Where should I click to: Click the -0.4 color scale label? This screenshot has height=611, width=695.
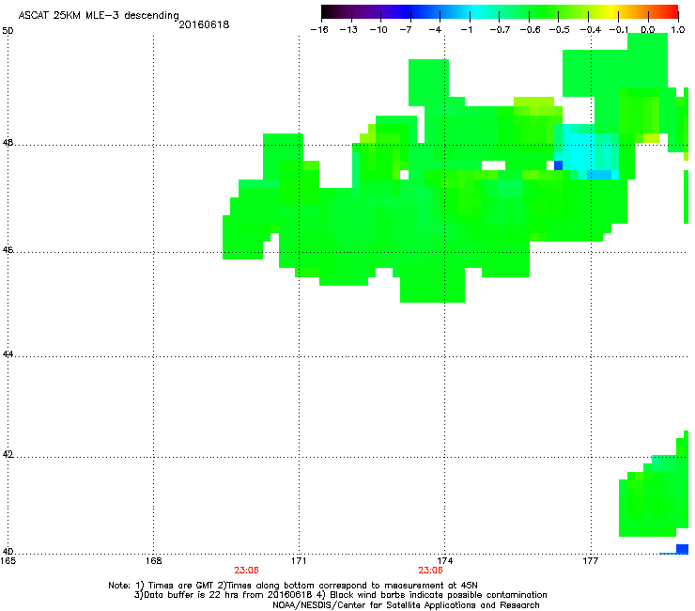point(591,30)
